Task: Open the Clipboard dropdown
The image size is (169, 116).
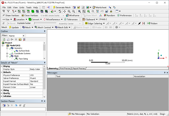Action: point(97,19)
